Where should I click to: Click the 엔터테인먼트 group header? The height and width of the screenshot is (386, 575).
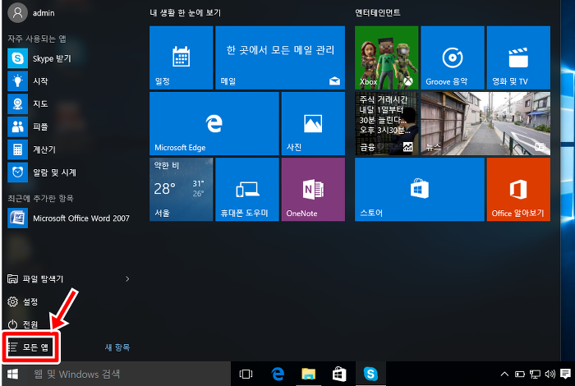tap(378, 12)
